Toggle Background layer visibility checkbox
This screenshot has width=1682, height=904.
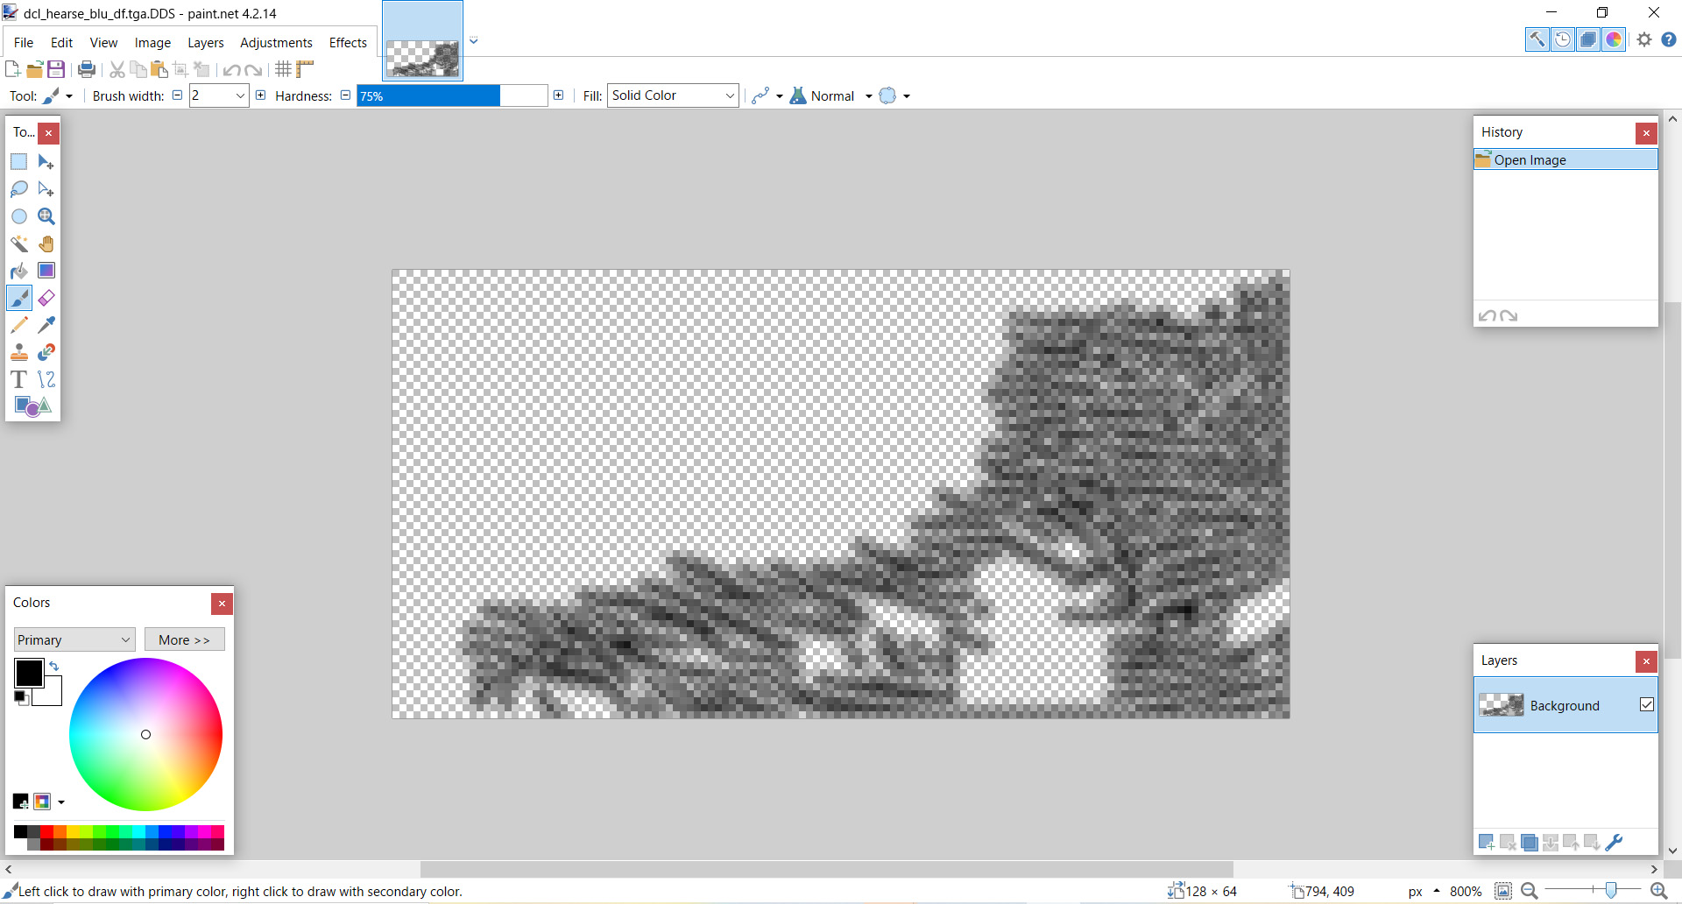coord(1647,704)
